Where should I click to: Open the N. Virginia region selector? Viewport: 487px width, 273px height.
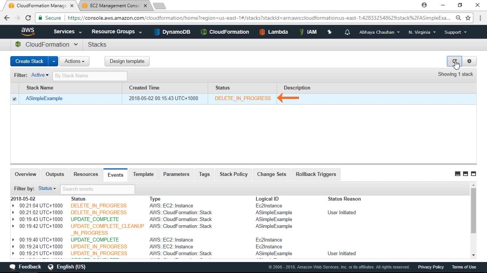(422, 32)
